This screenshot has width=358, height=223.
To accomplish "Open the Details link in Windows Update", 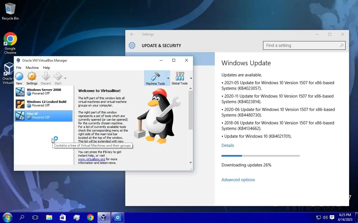I will tap(228, 146).
